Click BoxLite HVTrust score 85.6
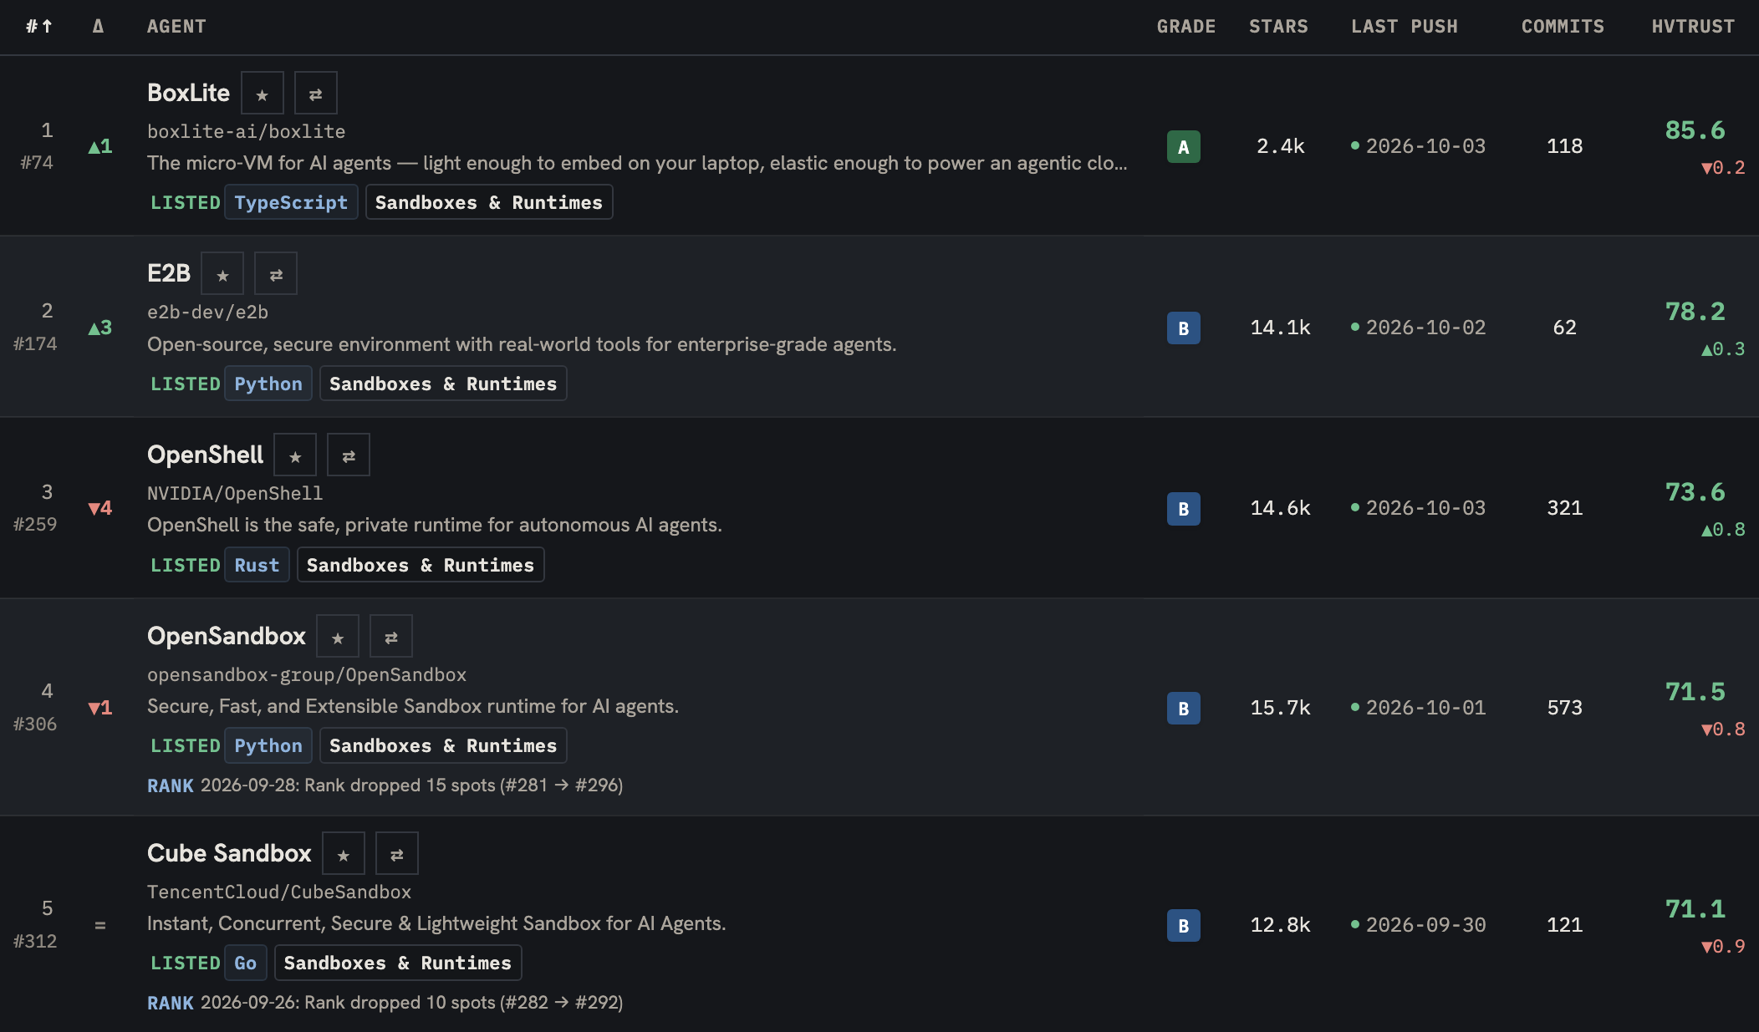The image size is (1759, 1032). [1695, 130]
